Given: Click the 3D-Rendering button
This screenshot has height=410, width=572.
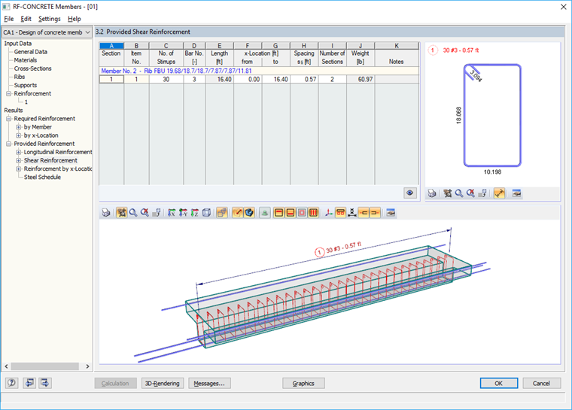Looking at the screenshot, I should [x=163, y=383].
